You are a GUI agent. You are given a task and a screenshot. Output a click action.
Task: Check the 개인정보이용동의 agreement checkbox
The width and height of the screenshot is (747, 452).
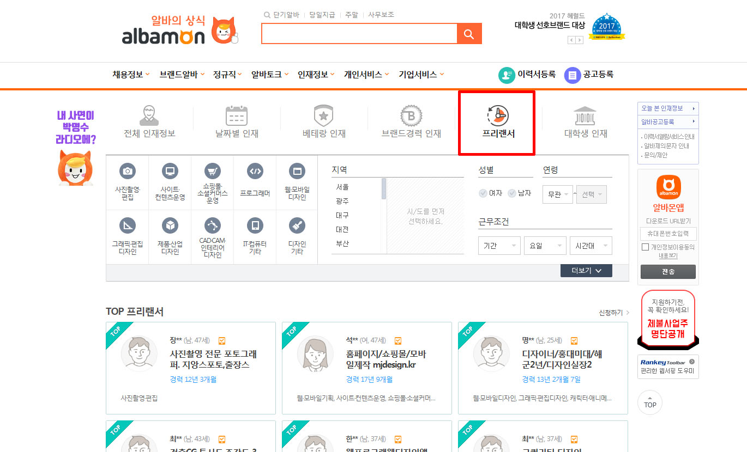click(645, 247)
